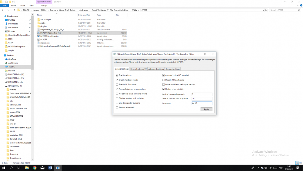Select the LCPDFR configuration file icon
The height and width of the screenshot is (171, 303).
(38, 39)
